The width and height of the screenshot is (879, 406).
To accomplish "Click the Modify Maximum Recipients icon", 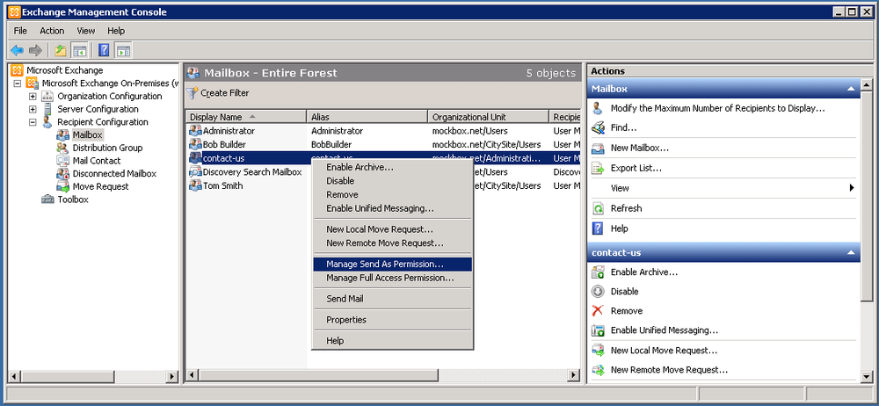I will coord(598,108).
